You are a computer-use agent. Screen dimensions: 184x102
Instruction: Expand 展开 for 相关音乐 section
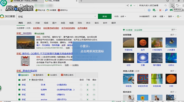pos(173,92)
